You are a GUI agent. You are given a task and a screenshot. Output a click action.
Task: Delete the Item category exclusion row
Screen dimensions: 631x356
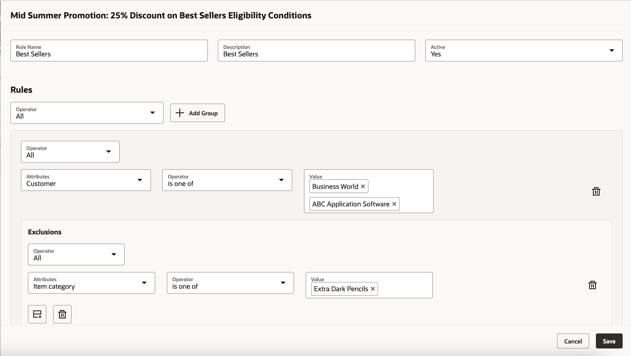point(593,285)
